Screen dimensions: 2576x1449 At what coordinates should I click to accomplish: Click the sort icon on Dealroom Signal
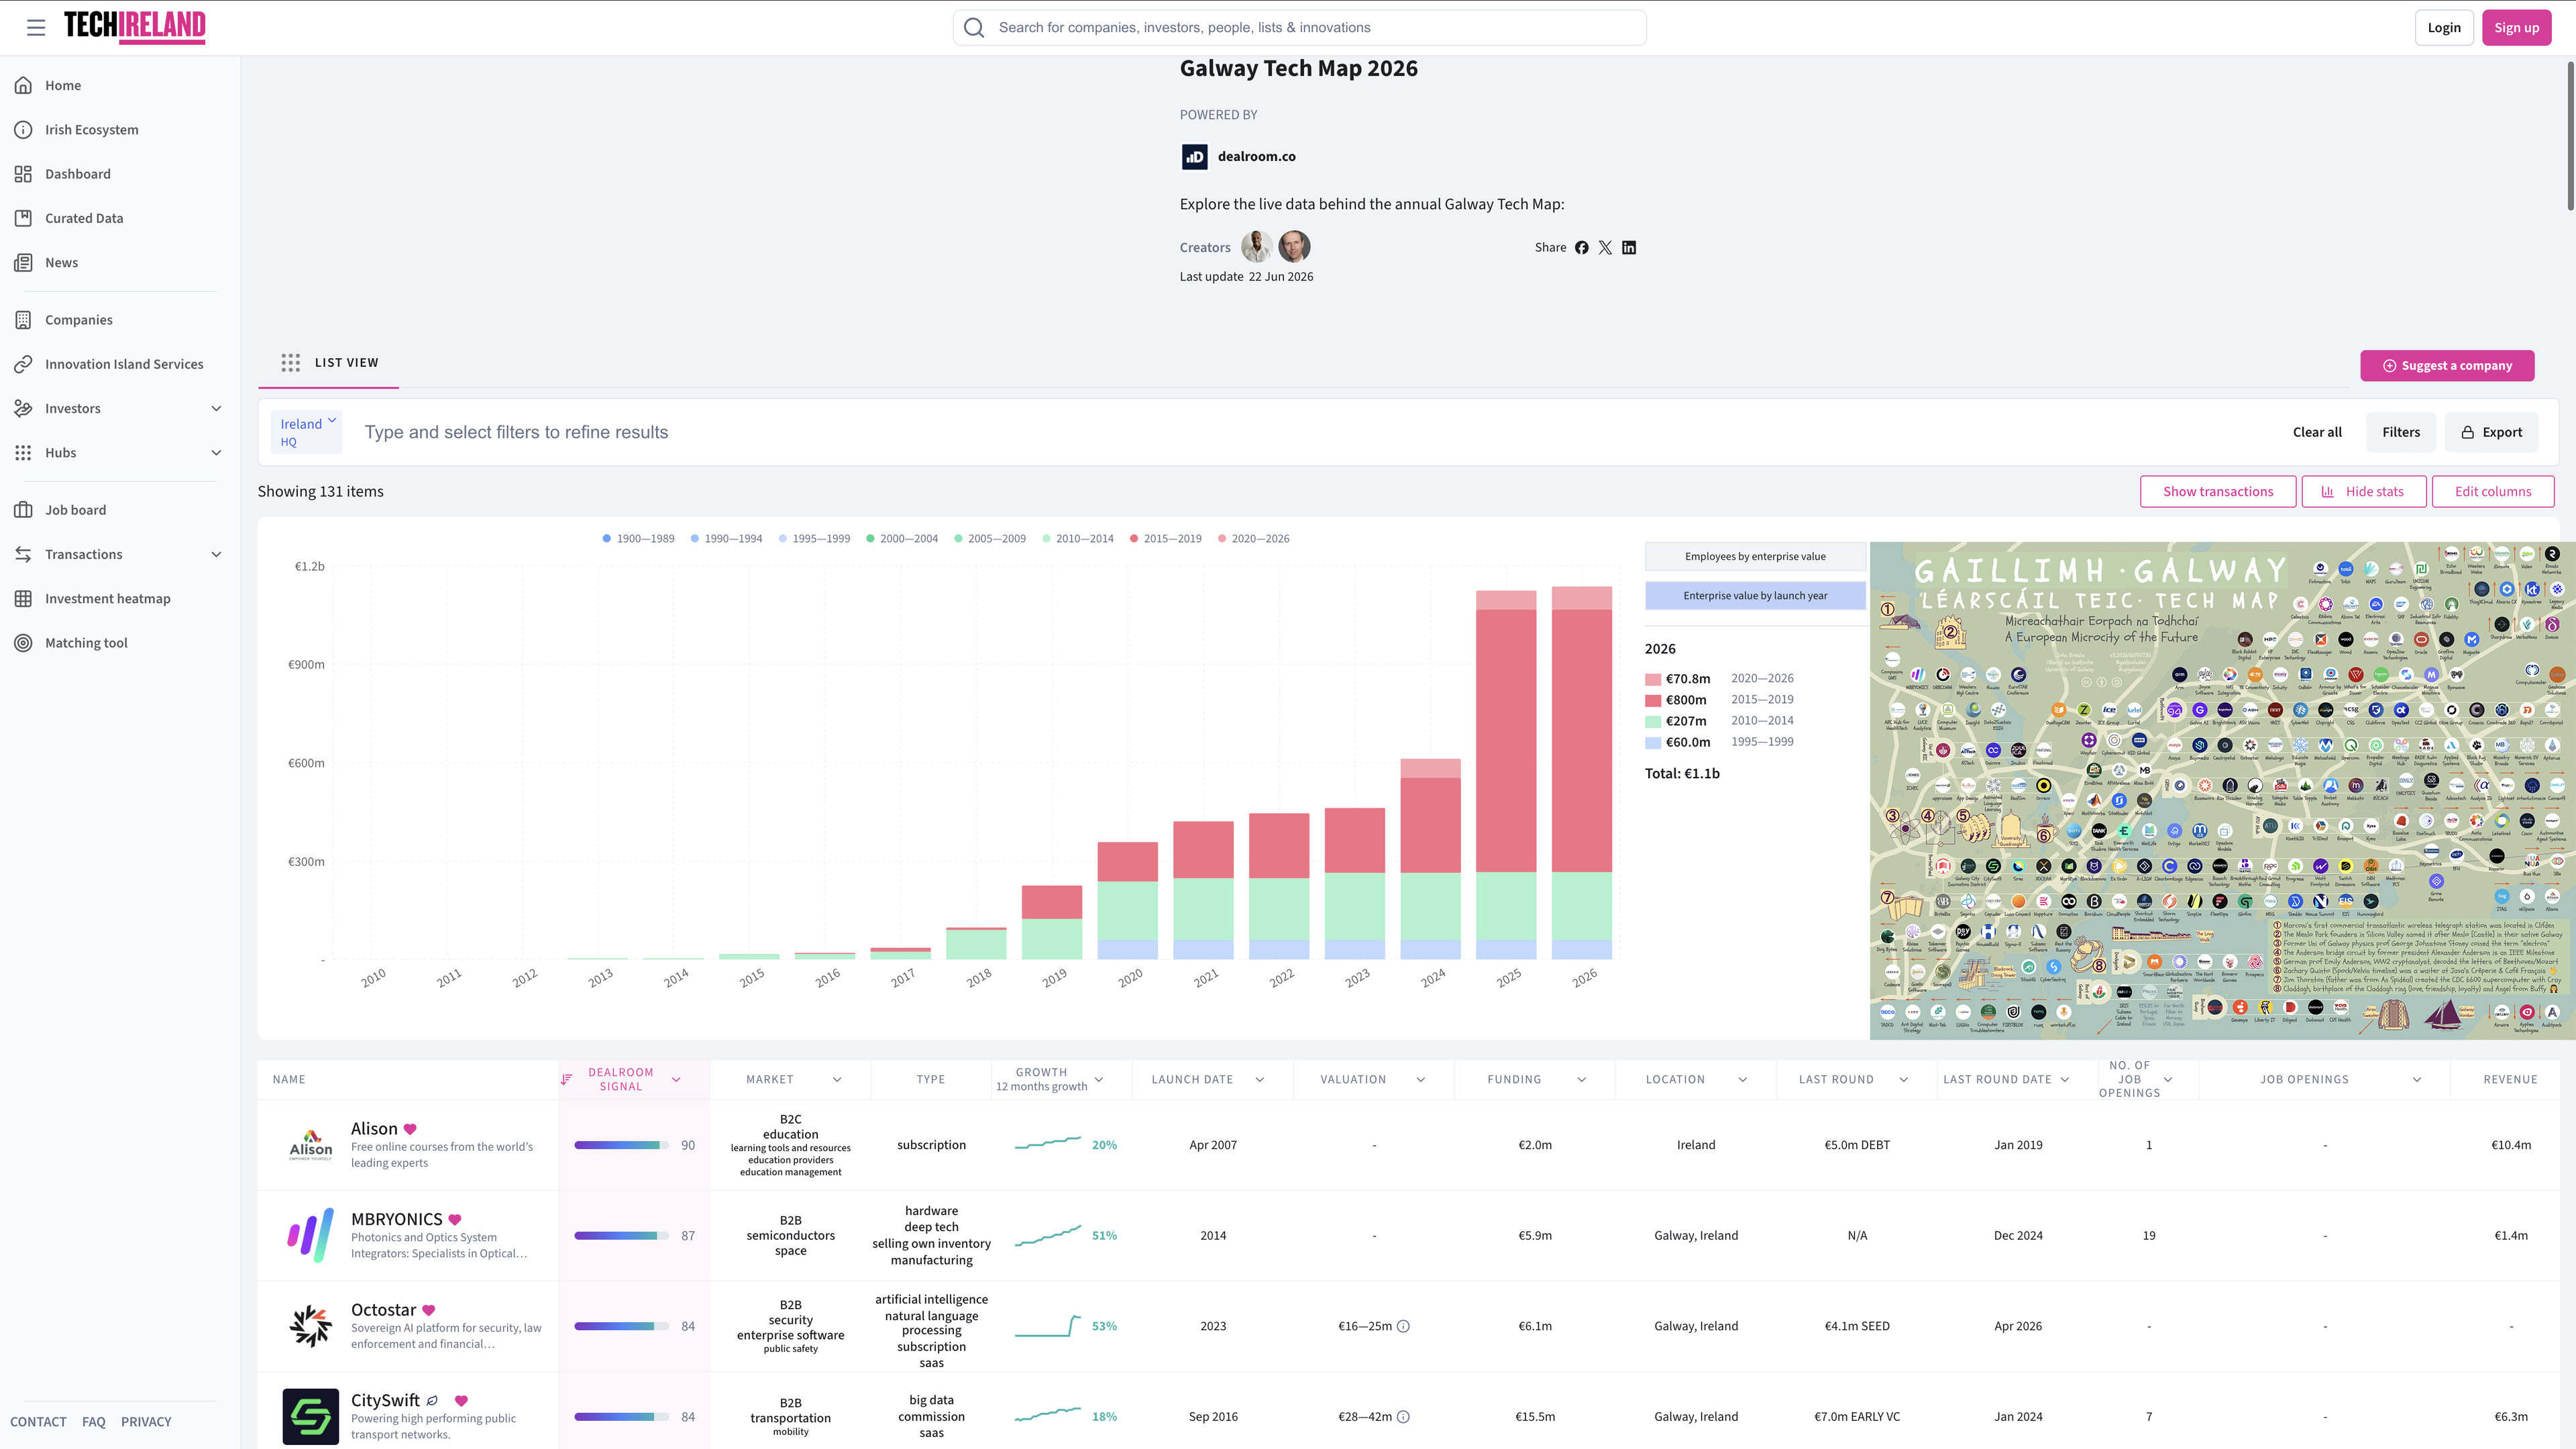(x=566, y=1080)
